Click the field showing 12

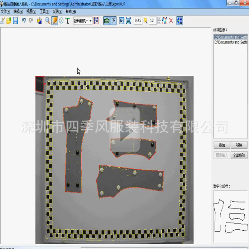tap(153, 21)
